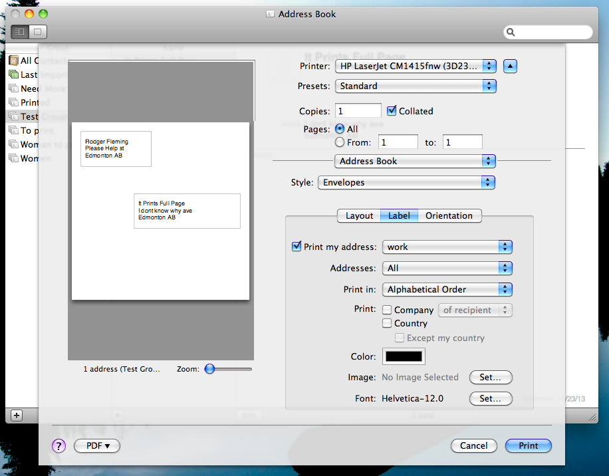Image resolution: width=609 pixels, height=476 pixels.
Task: Select the All Contacts address book icon
Action: [x=14, y=60]
